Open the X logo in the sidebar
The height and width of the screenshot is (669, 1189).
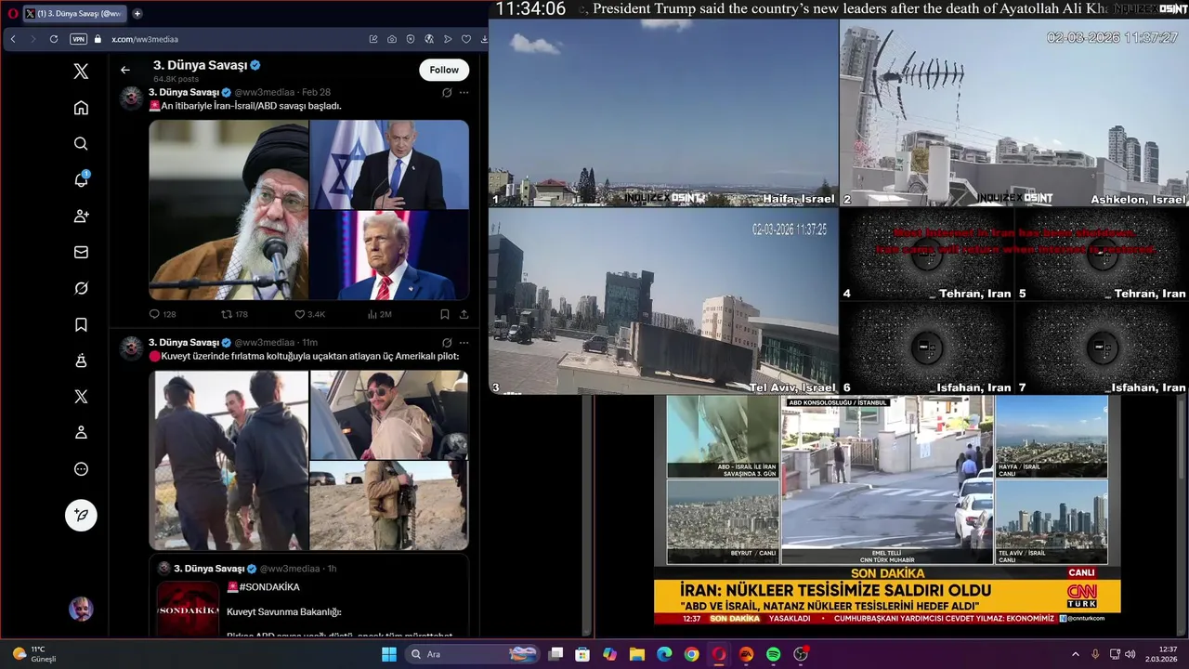81,72
